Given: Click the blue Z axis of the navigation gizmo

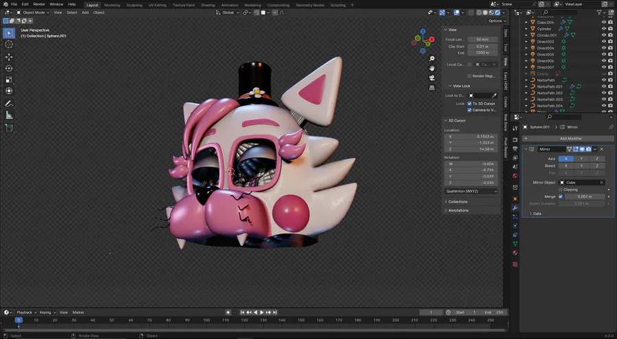Looking at the screenshot, I should click(422, 31).
